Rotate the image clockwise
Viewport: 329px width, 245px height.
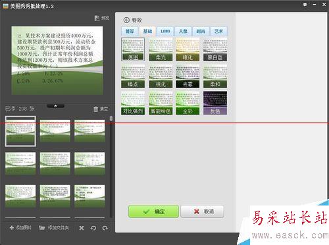(105, 228)
